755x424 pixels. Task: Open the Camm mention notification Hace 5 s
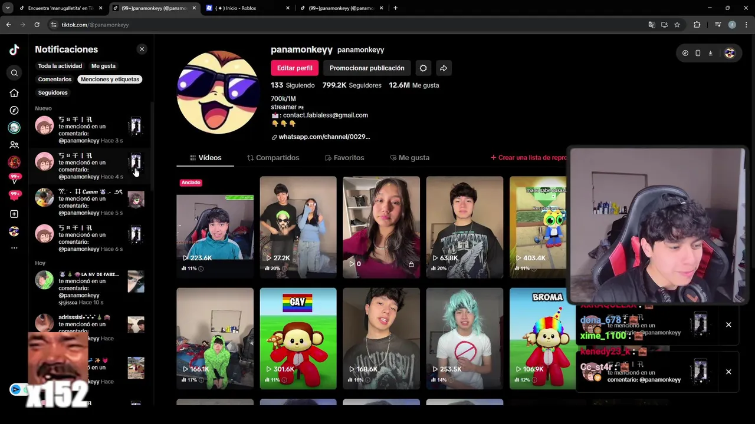click(x=90, y=202)
